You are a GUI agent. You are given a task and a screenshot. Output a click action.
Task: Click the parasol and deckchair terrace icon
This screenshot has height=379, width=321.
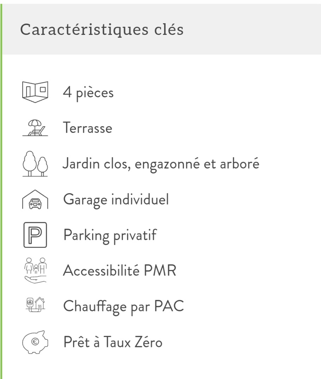point(35,128)
